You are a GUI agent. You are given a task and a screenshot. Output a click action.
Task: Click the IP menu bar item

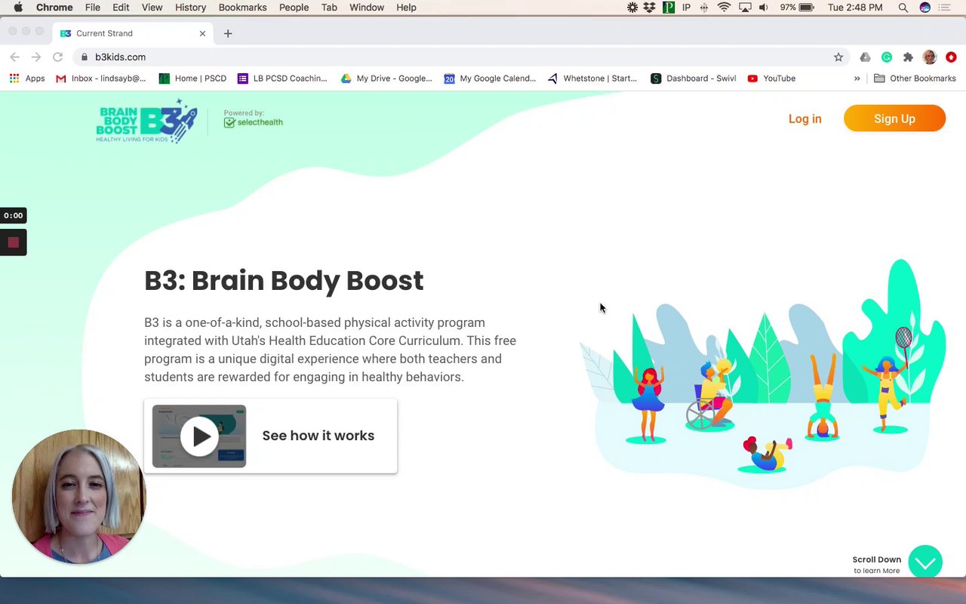(687, 8)
